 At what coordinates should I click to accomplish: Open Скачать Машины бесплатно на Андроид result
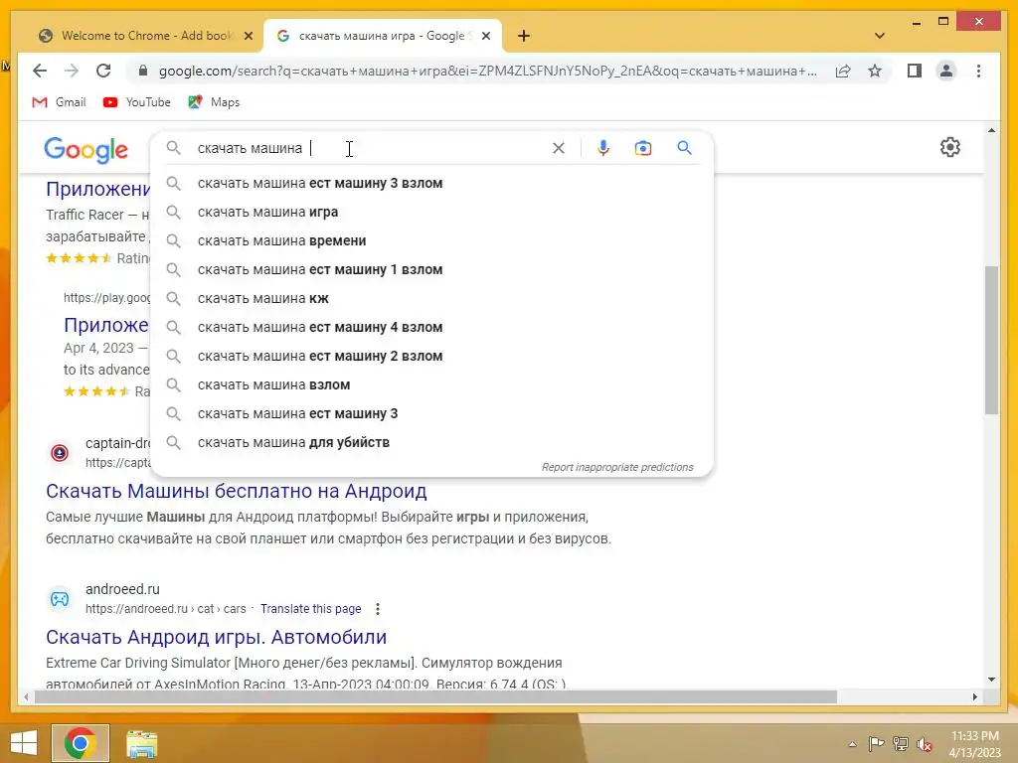pyautogui.click(x=237, y=491)
